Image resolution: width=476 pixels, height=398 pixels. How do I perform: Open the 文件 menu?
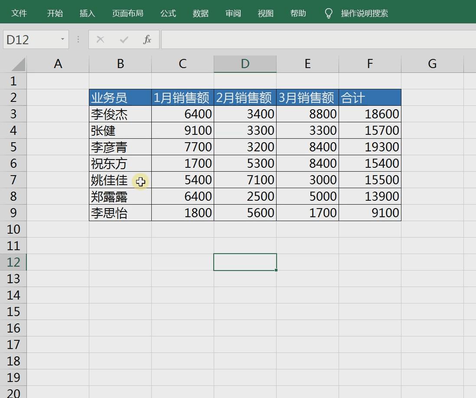click(x=19, y=13)
